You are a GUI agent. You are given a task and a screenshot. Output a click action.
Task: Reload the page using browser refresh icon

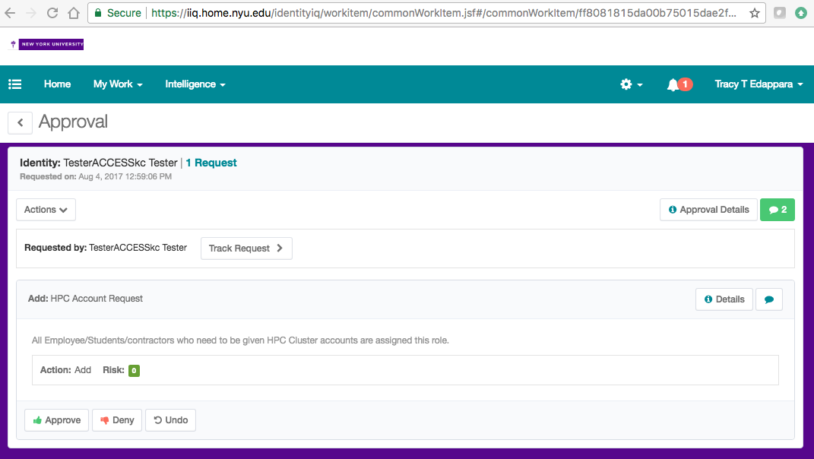[x=52, y=13]
